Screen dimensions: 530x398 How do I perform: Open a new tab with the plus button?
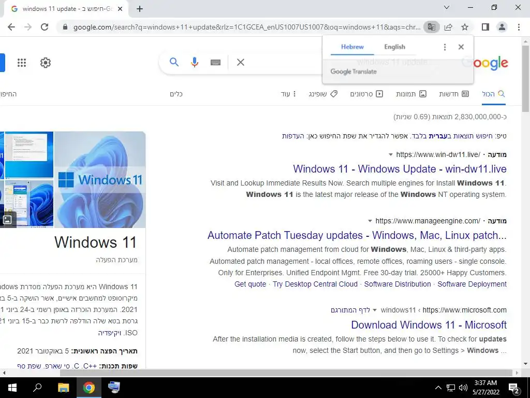140,9
